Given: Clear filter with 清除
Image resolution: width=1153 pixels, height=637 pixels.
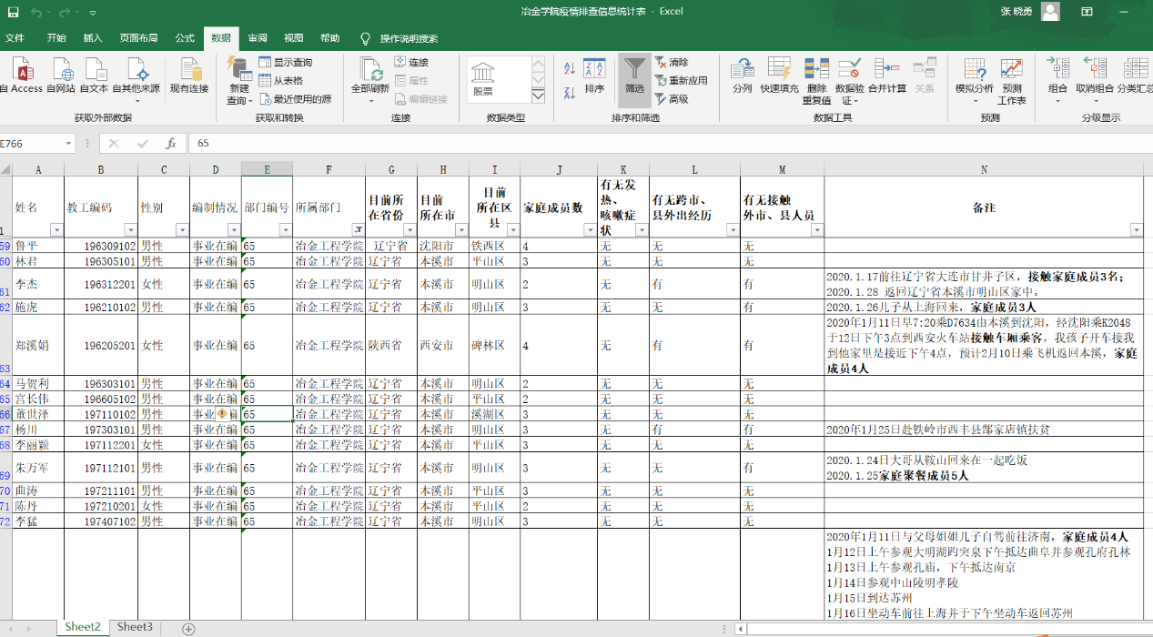Looking at the screenshot, I should click(x=672, y=62).
